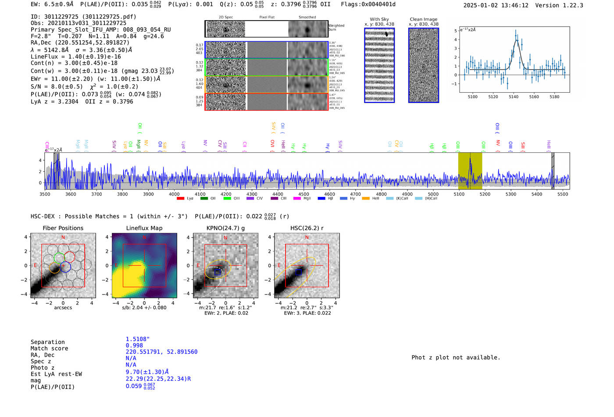Click the red-bordered fiber 2D spectrum row
Screen dimensions: 614x417
point(267,102)
